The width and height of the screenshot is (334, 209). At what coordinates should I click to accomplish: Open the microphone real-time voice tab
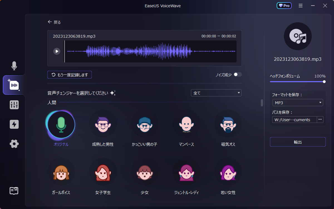coord(14,66)
